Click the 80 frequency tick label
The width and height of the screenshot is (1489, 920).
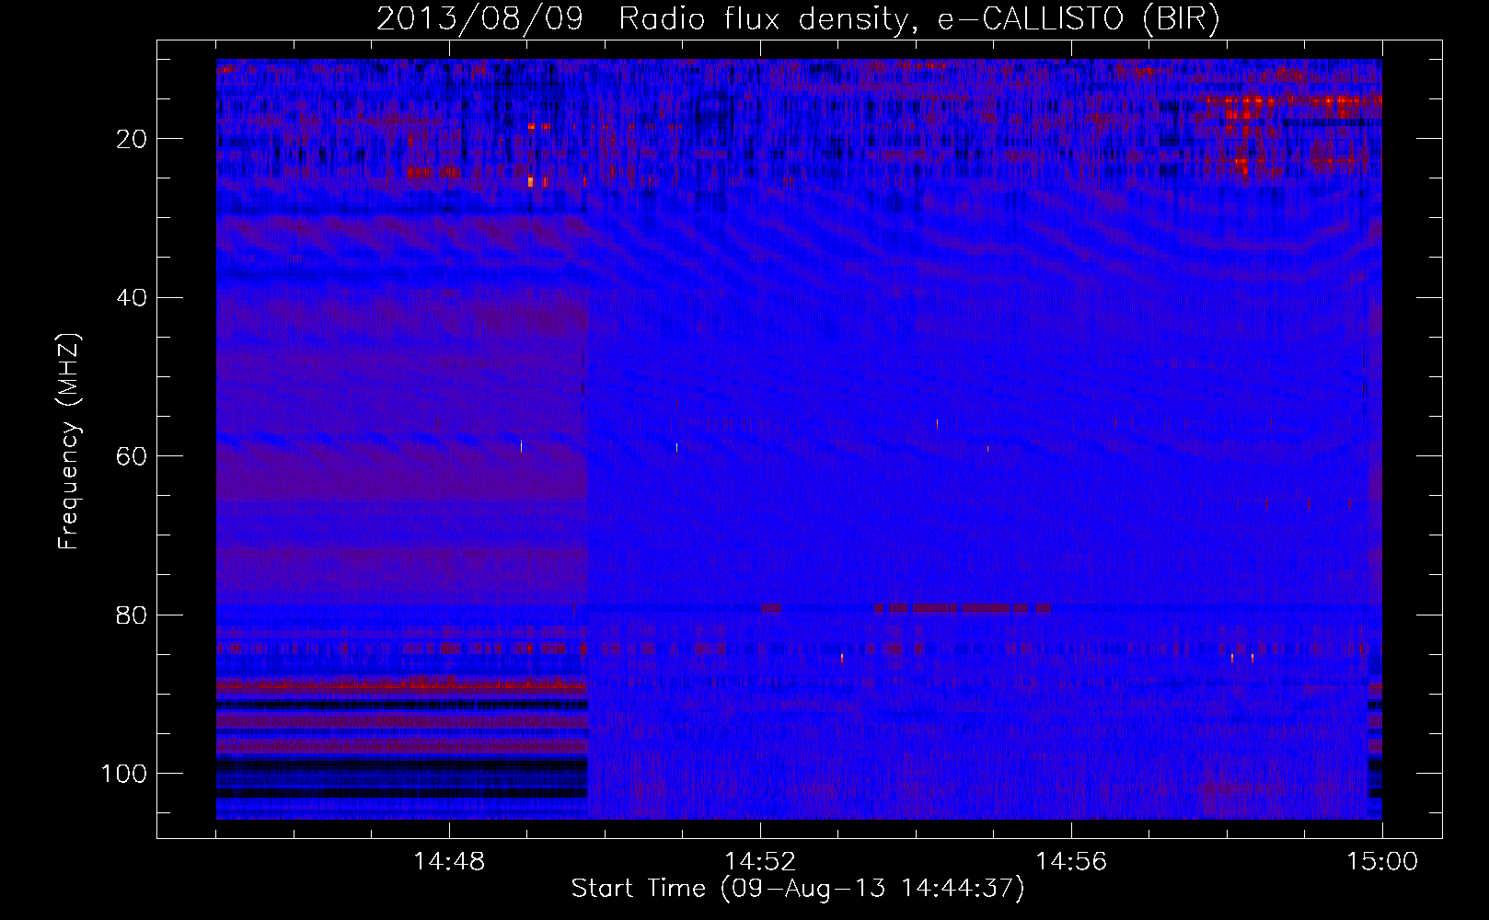[x=132, y=615]
